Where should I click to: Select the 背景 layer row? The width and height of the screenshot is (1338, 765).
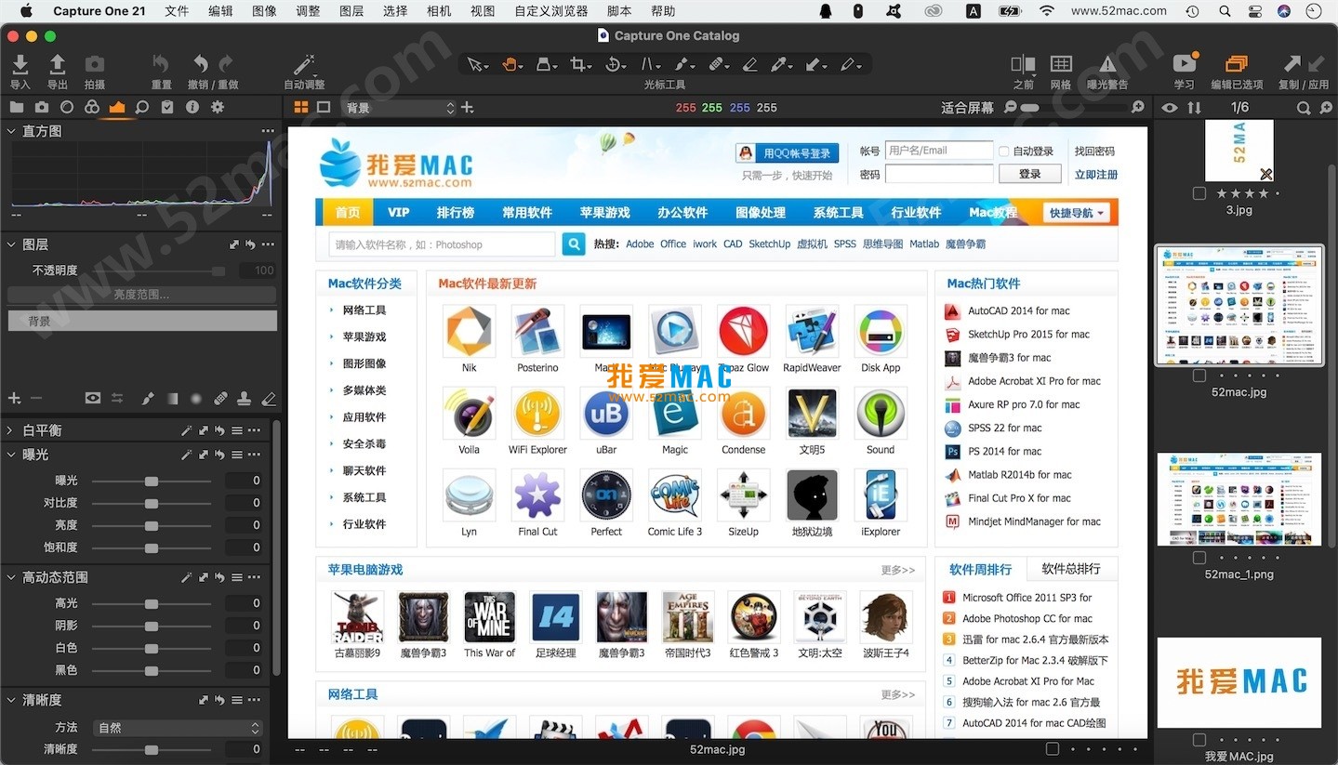[x=142, y=321]
